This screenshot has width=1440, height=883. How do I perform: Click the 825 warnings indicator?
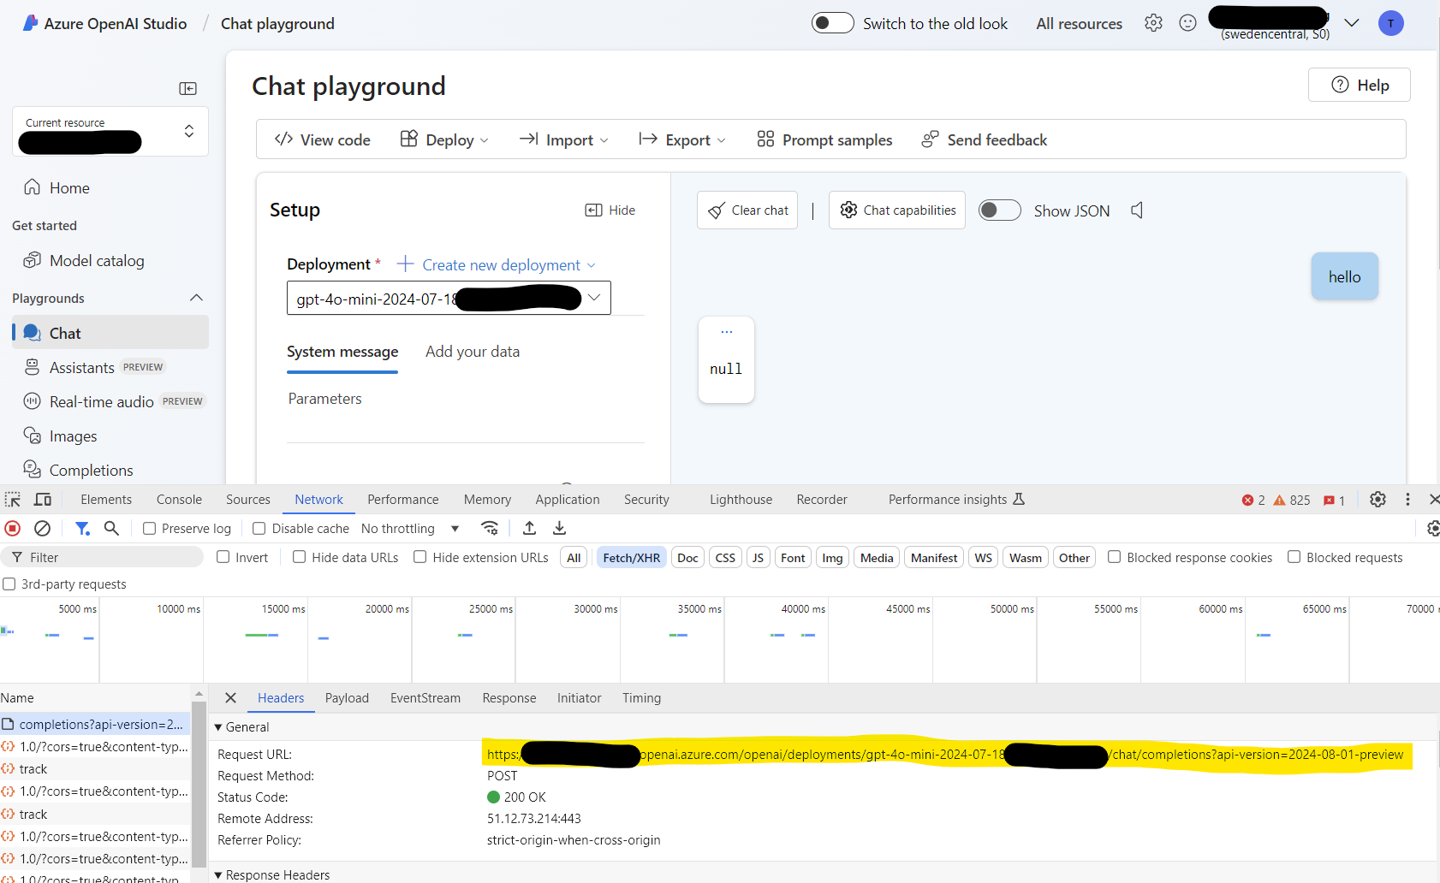pos(1292,501)
